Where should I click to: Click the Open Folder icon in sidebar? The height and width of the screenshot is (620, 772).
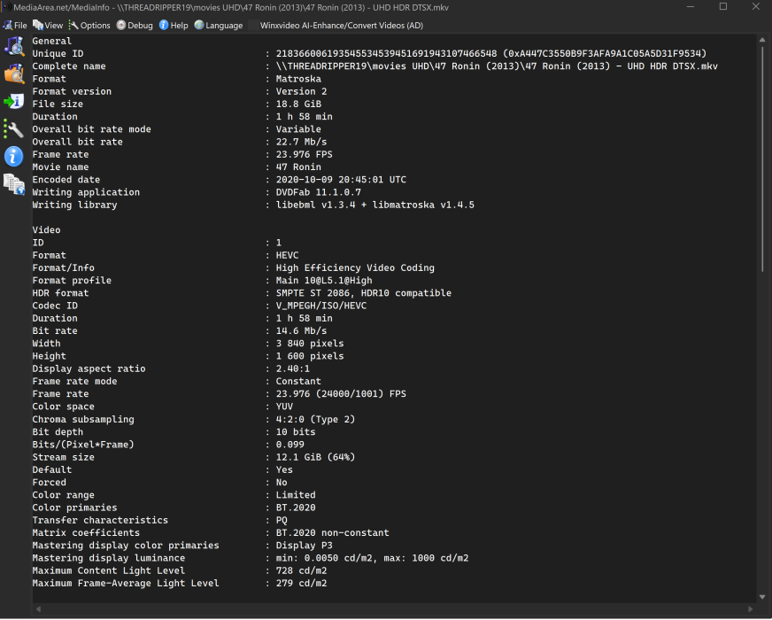pyautogui.click(x=14, y=74)
